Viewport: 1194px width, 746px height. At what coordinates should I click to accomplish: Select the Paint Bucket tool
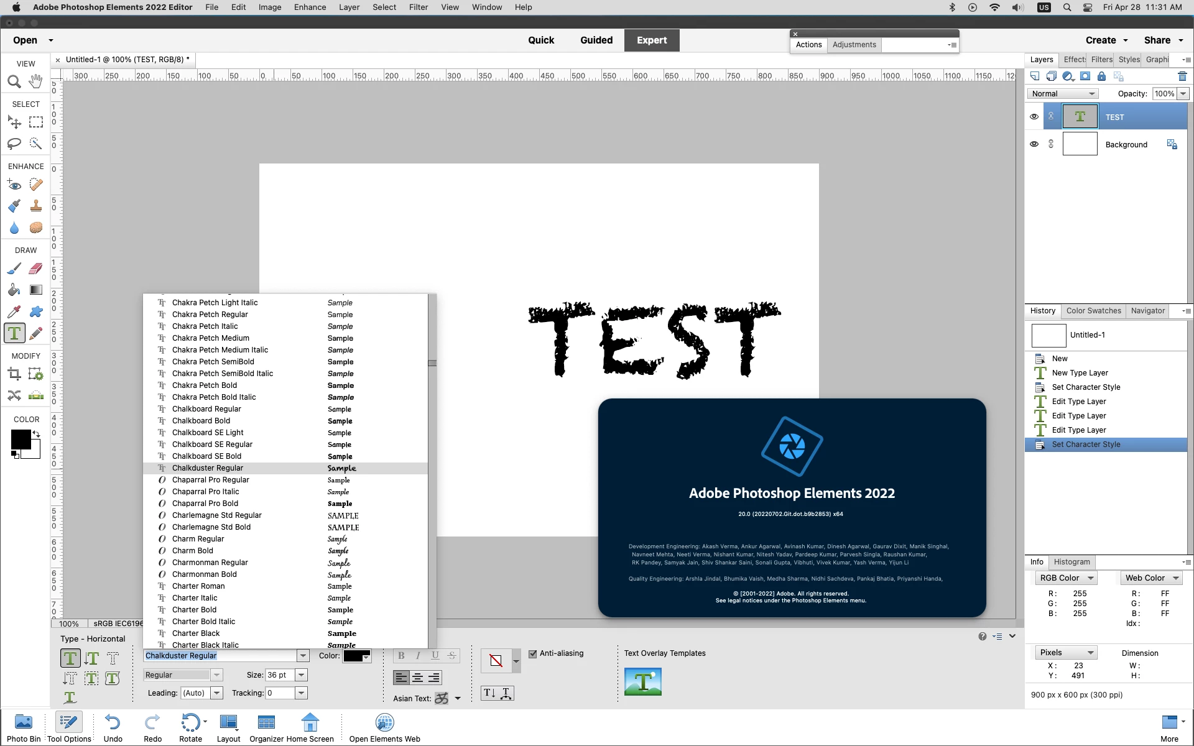tap(14, 290)
